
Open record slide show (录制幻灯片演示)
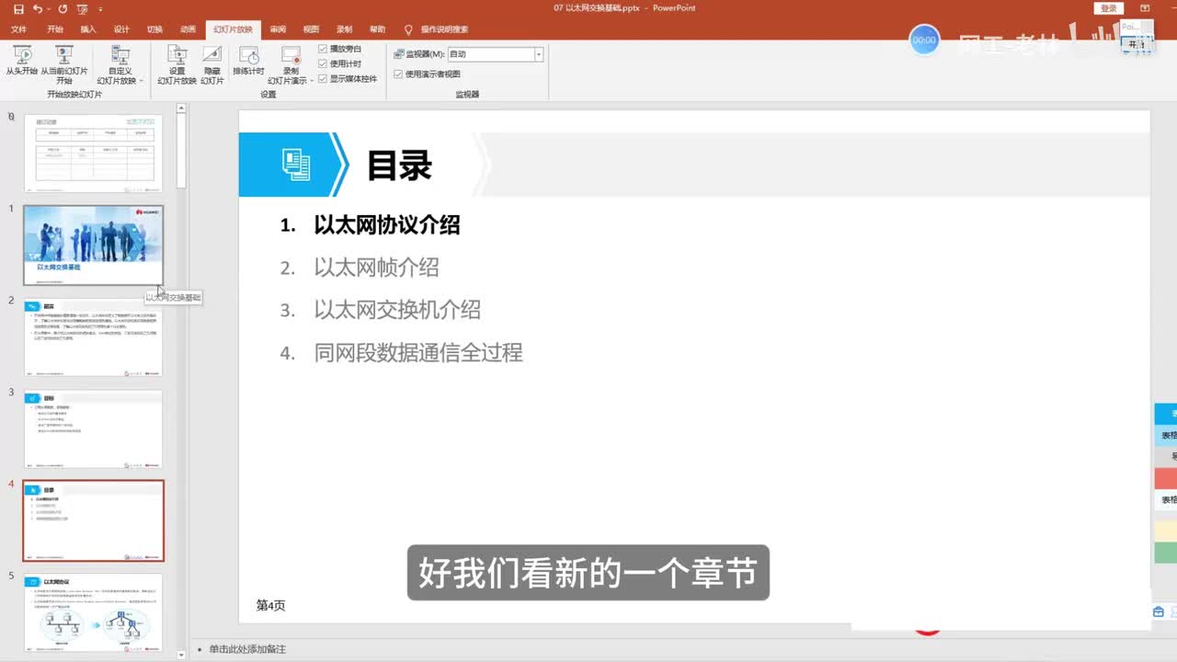291,64
